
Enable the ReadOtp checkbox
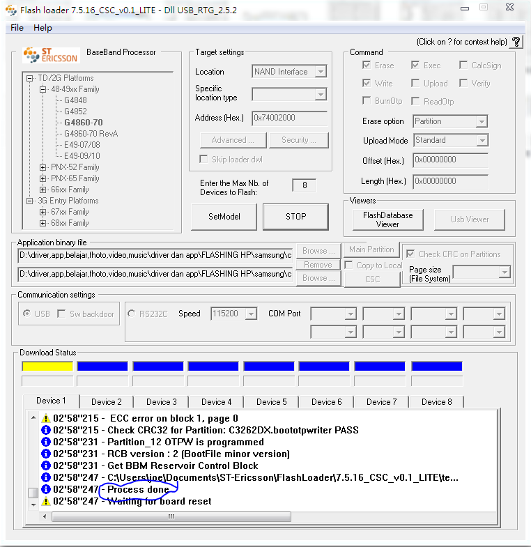415,101
